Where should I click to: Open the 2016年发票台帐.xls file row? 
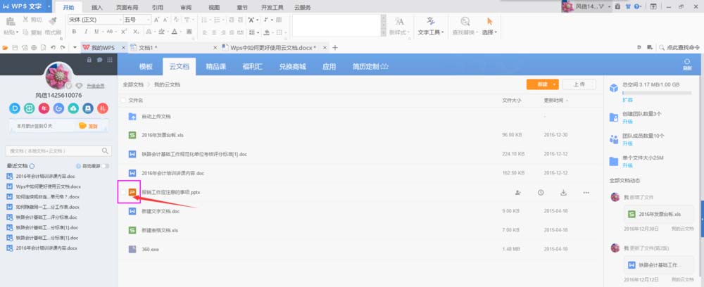359,135
